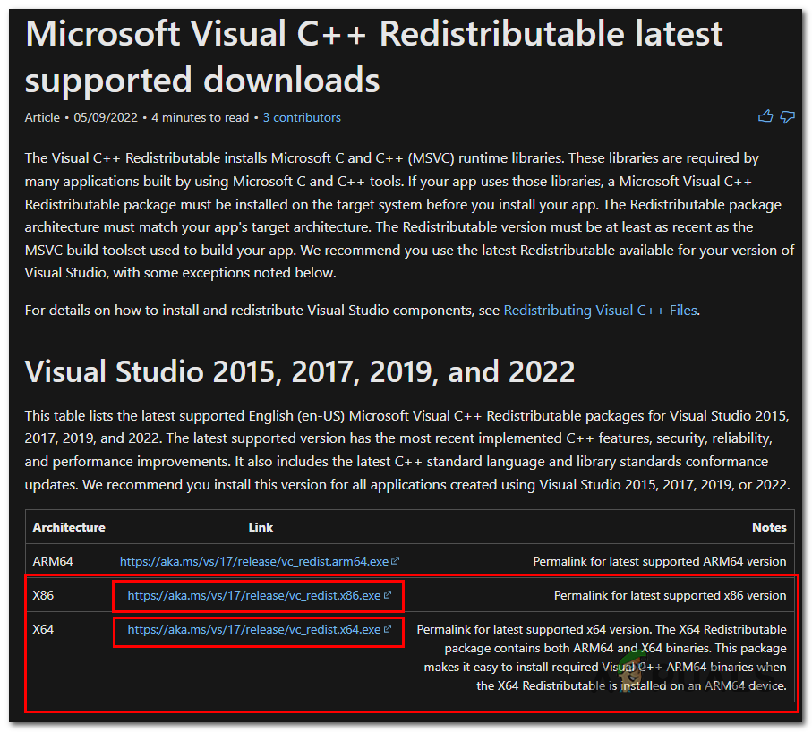812x732 pixels.
Task: Click the article date 05/09/2022
Action: 106,117
